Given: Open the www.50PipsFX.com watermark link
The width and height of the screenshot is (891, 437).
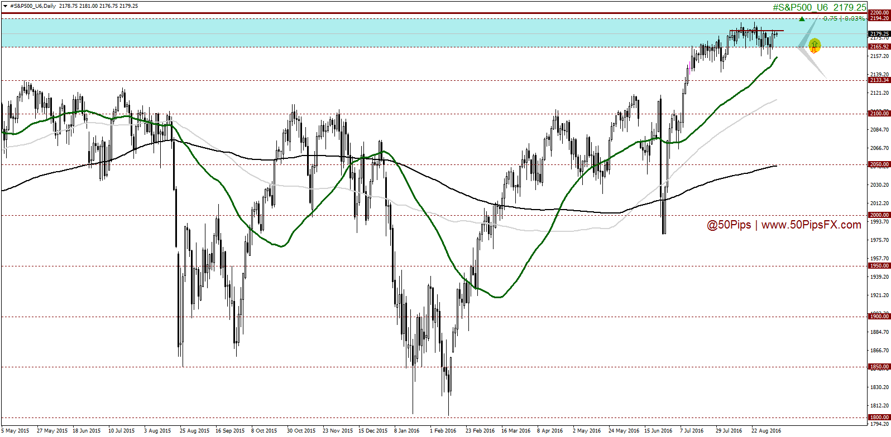Looking at the screenshot, I should [x=811, y=225].
